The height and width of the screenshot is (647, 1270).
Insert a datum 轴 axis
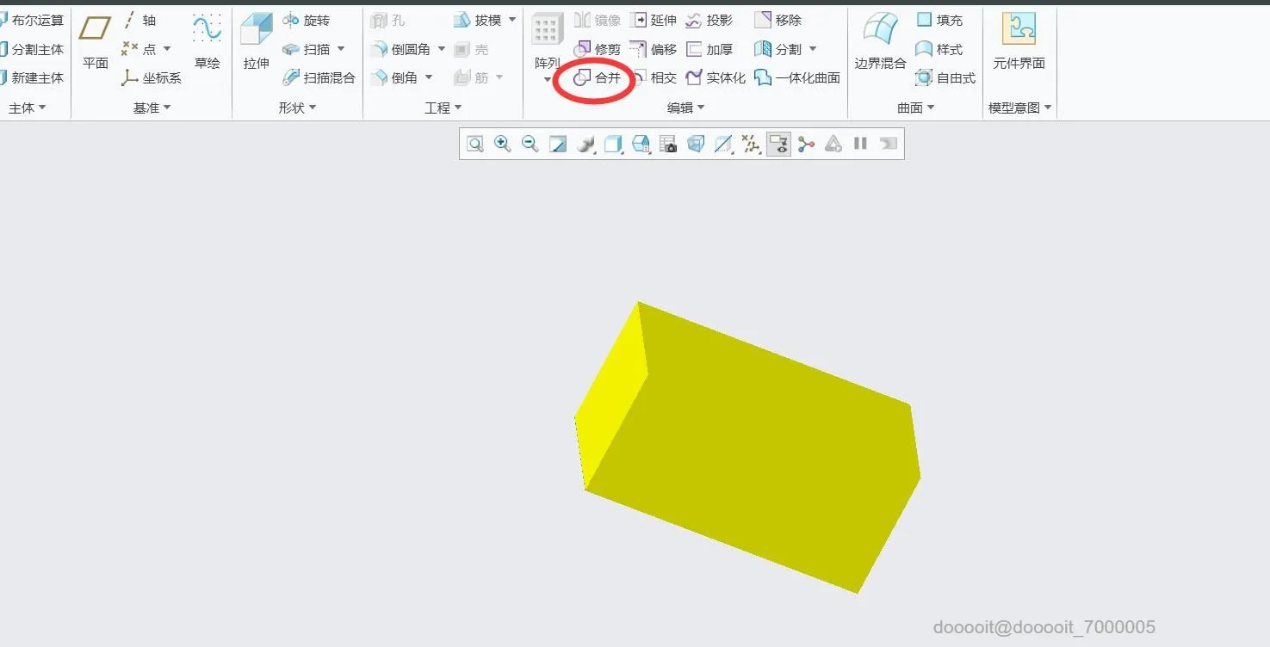click(139, 20)
